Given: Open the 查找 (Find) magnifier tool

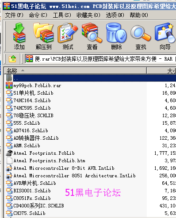Looking at the screenshot, I should tap(141, 36).
